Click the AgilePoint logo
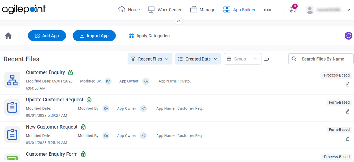Screen dimensions: 354x162 pyautogui.click(x=24, y=9)
